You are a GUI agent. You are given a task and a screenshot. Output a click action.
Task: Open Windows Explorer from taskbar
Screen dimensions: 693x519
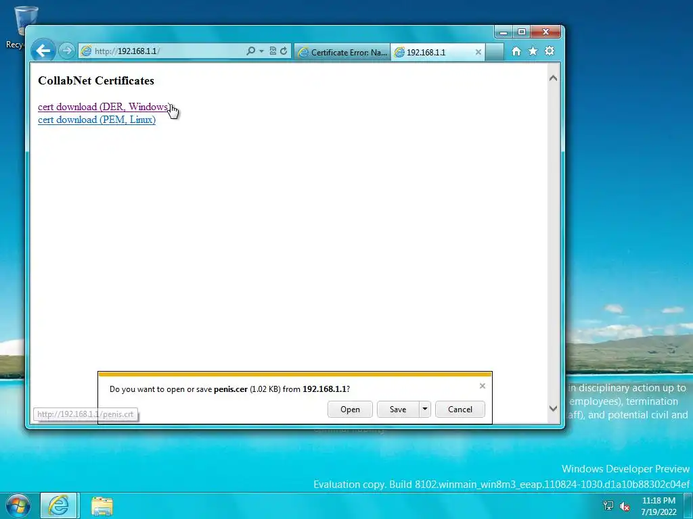pos(102,505)
